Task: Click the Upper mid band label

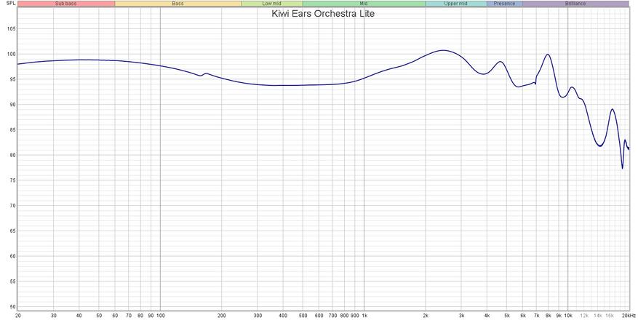Action: 455,4
